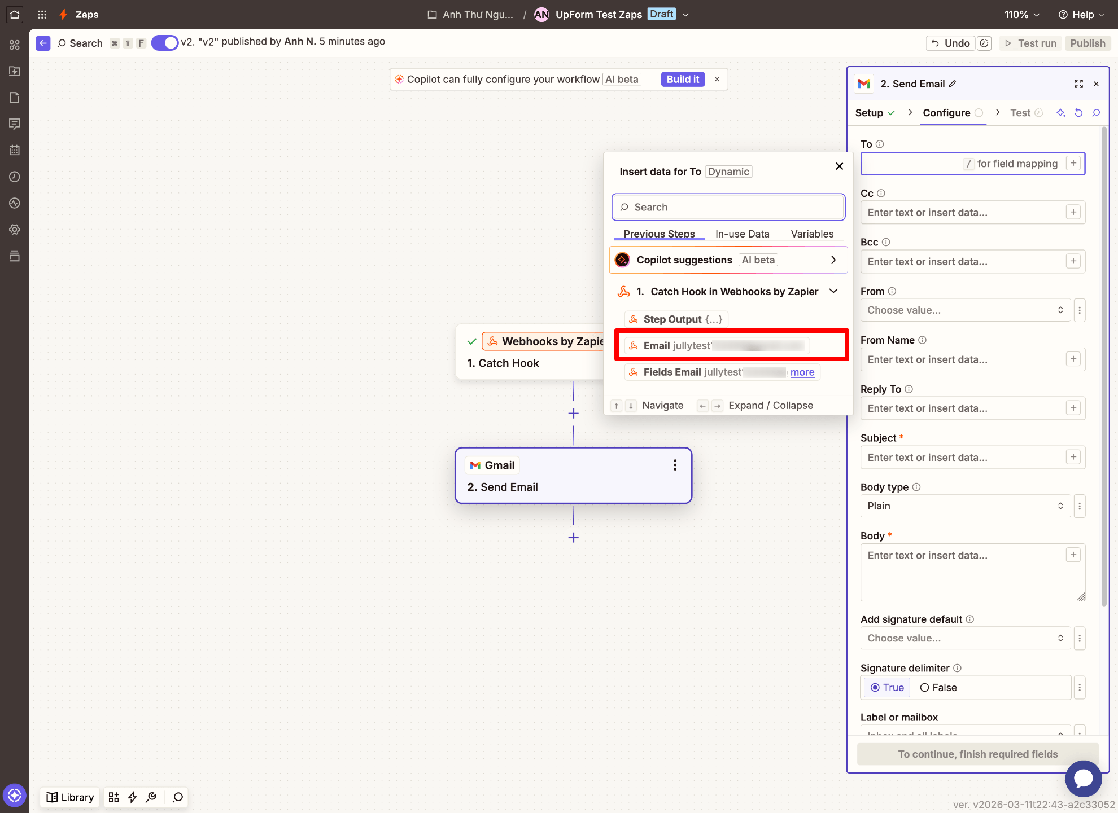Expand the Draft zap name chevron
Screen dimensions: 1118x813
[x=685, y=15]
